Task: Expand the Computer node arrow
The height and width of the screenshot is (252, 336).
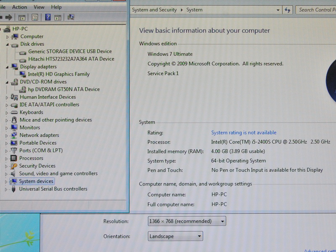Action: pos(7,37)
